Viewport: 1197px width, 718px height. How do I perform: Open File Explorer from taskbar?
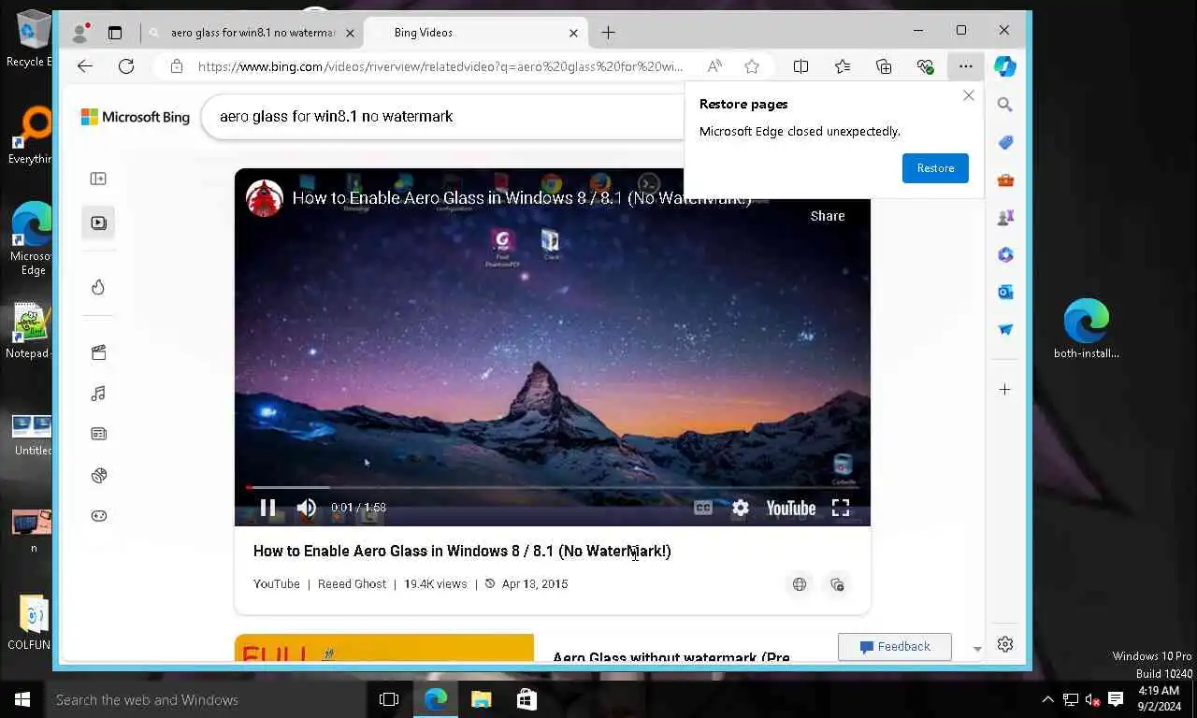click(481, 699)
